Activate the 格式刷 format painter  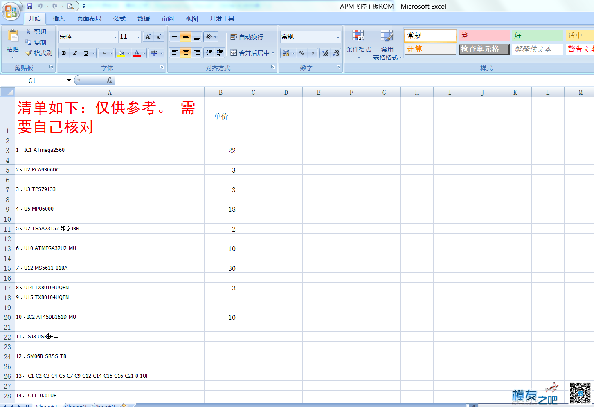click(x=39, y=53)
